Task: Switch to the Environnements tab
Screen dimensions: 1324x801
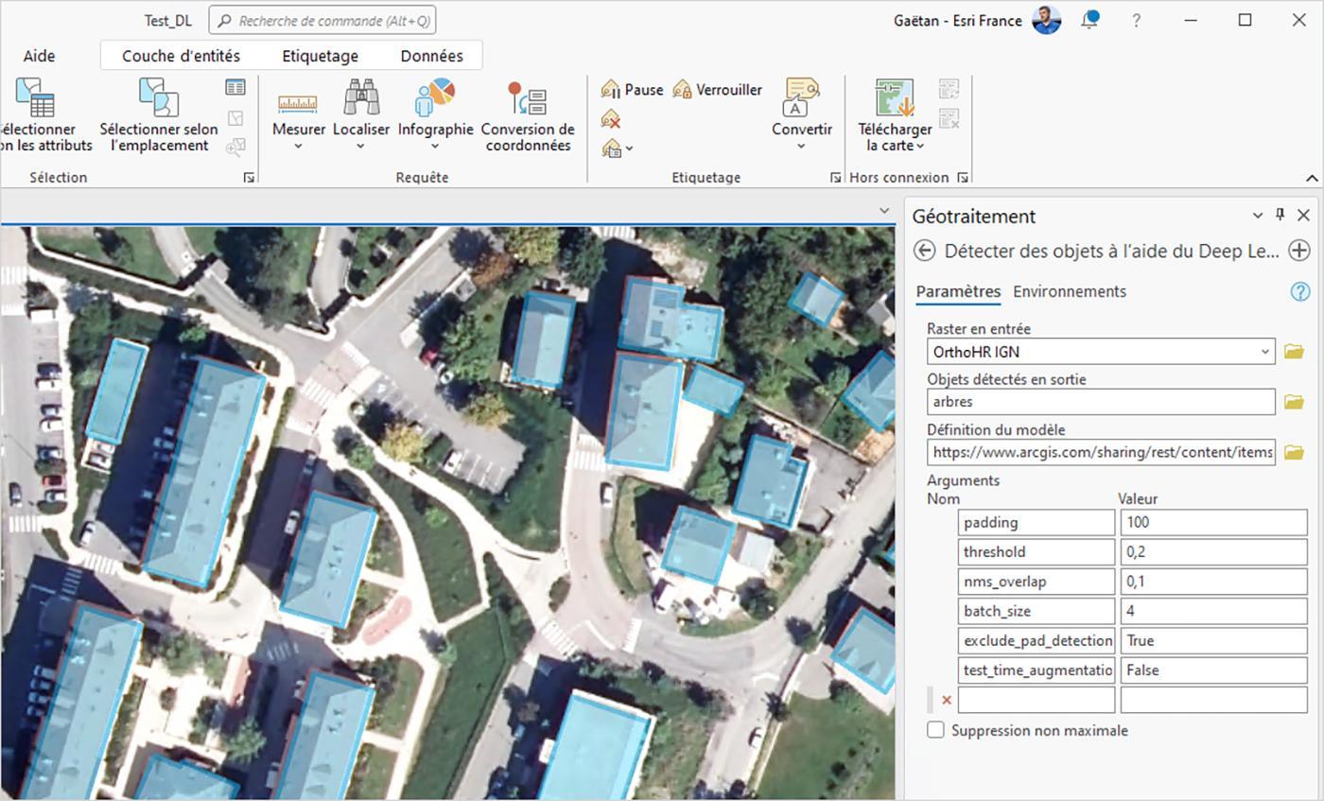Action: 1069,291
